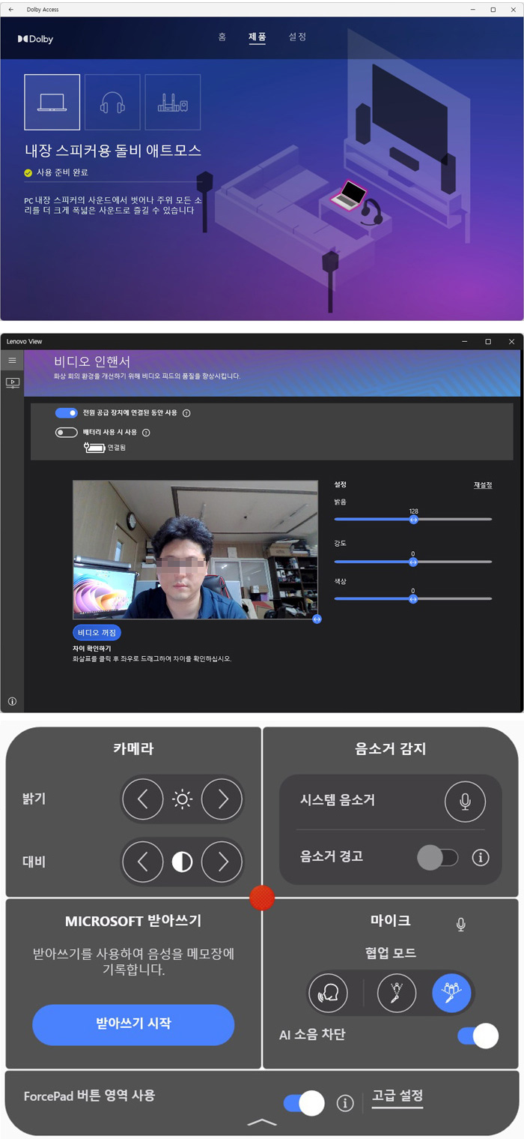Collapse the panel with bottom chevron

coord(261,1122)
